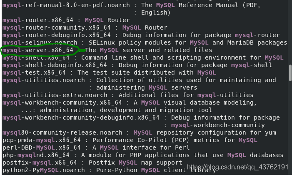Image resolution: width=292 pixels, height=175 pixels.
Task: Click the mysql-ref-manual-8.0-en-pdf.noarch entry
Action: pos(66,5)
